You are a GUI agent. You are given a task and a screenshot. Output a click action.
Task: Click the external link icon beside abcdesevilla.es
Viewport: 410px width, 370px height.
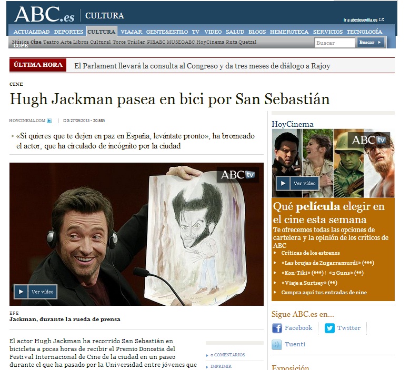click(x=381, y=19)
